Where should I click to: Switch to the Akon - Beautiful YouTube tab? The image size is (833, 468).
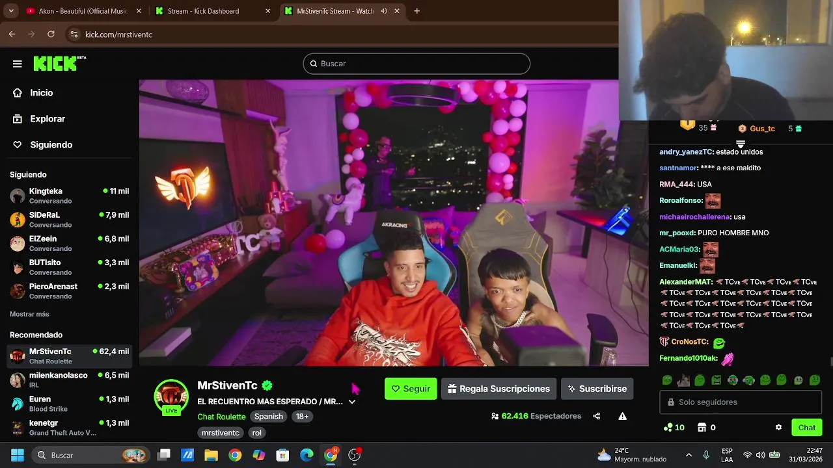point(83,11)
